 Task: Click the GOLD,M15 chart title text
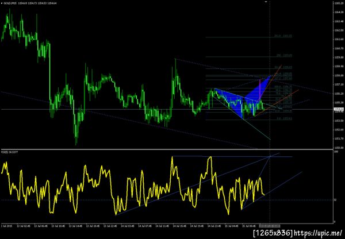click(x=9, y=3)
